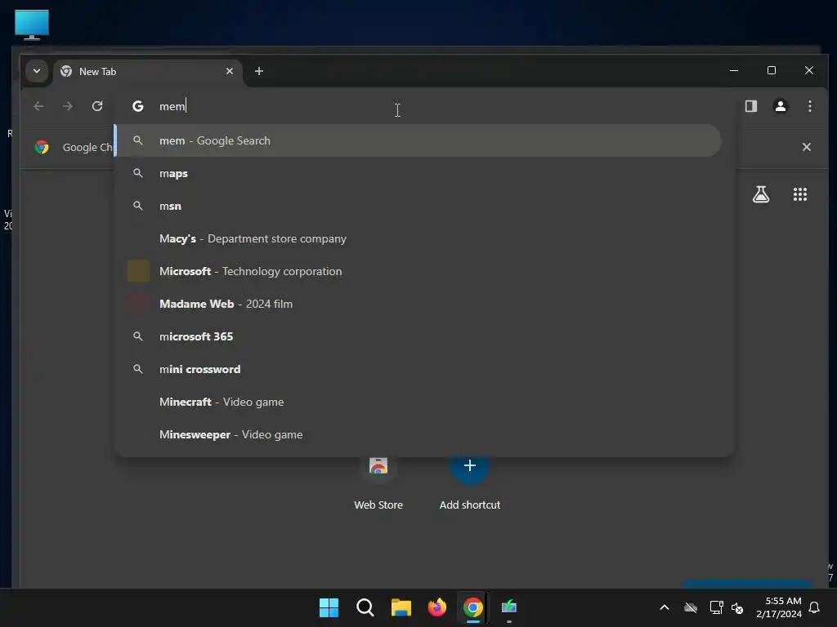Expand hidden system tray icons chevron
The height and width of the screenshot is (627, 837).
665,607
